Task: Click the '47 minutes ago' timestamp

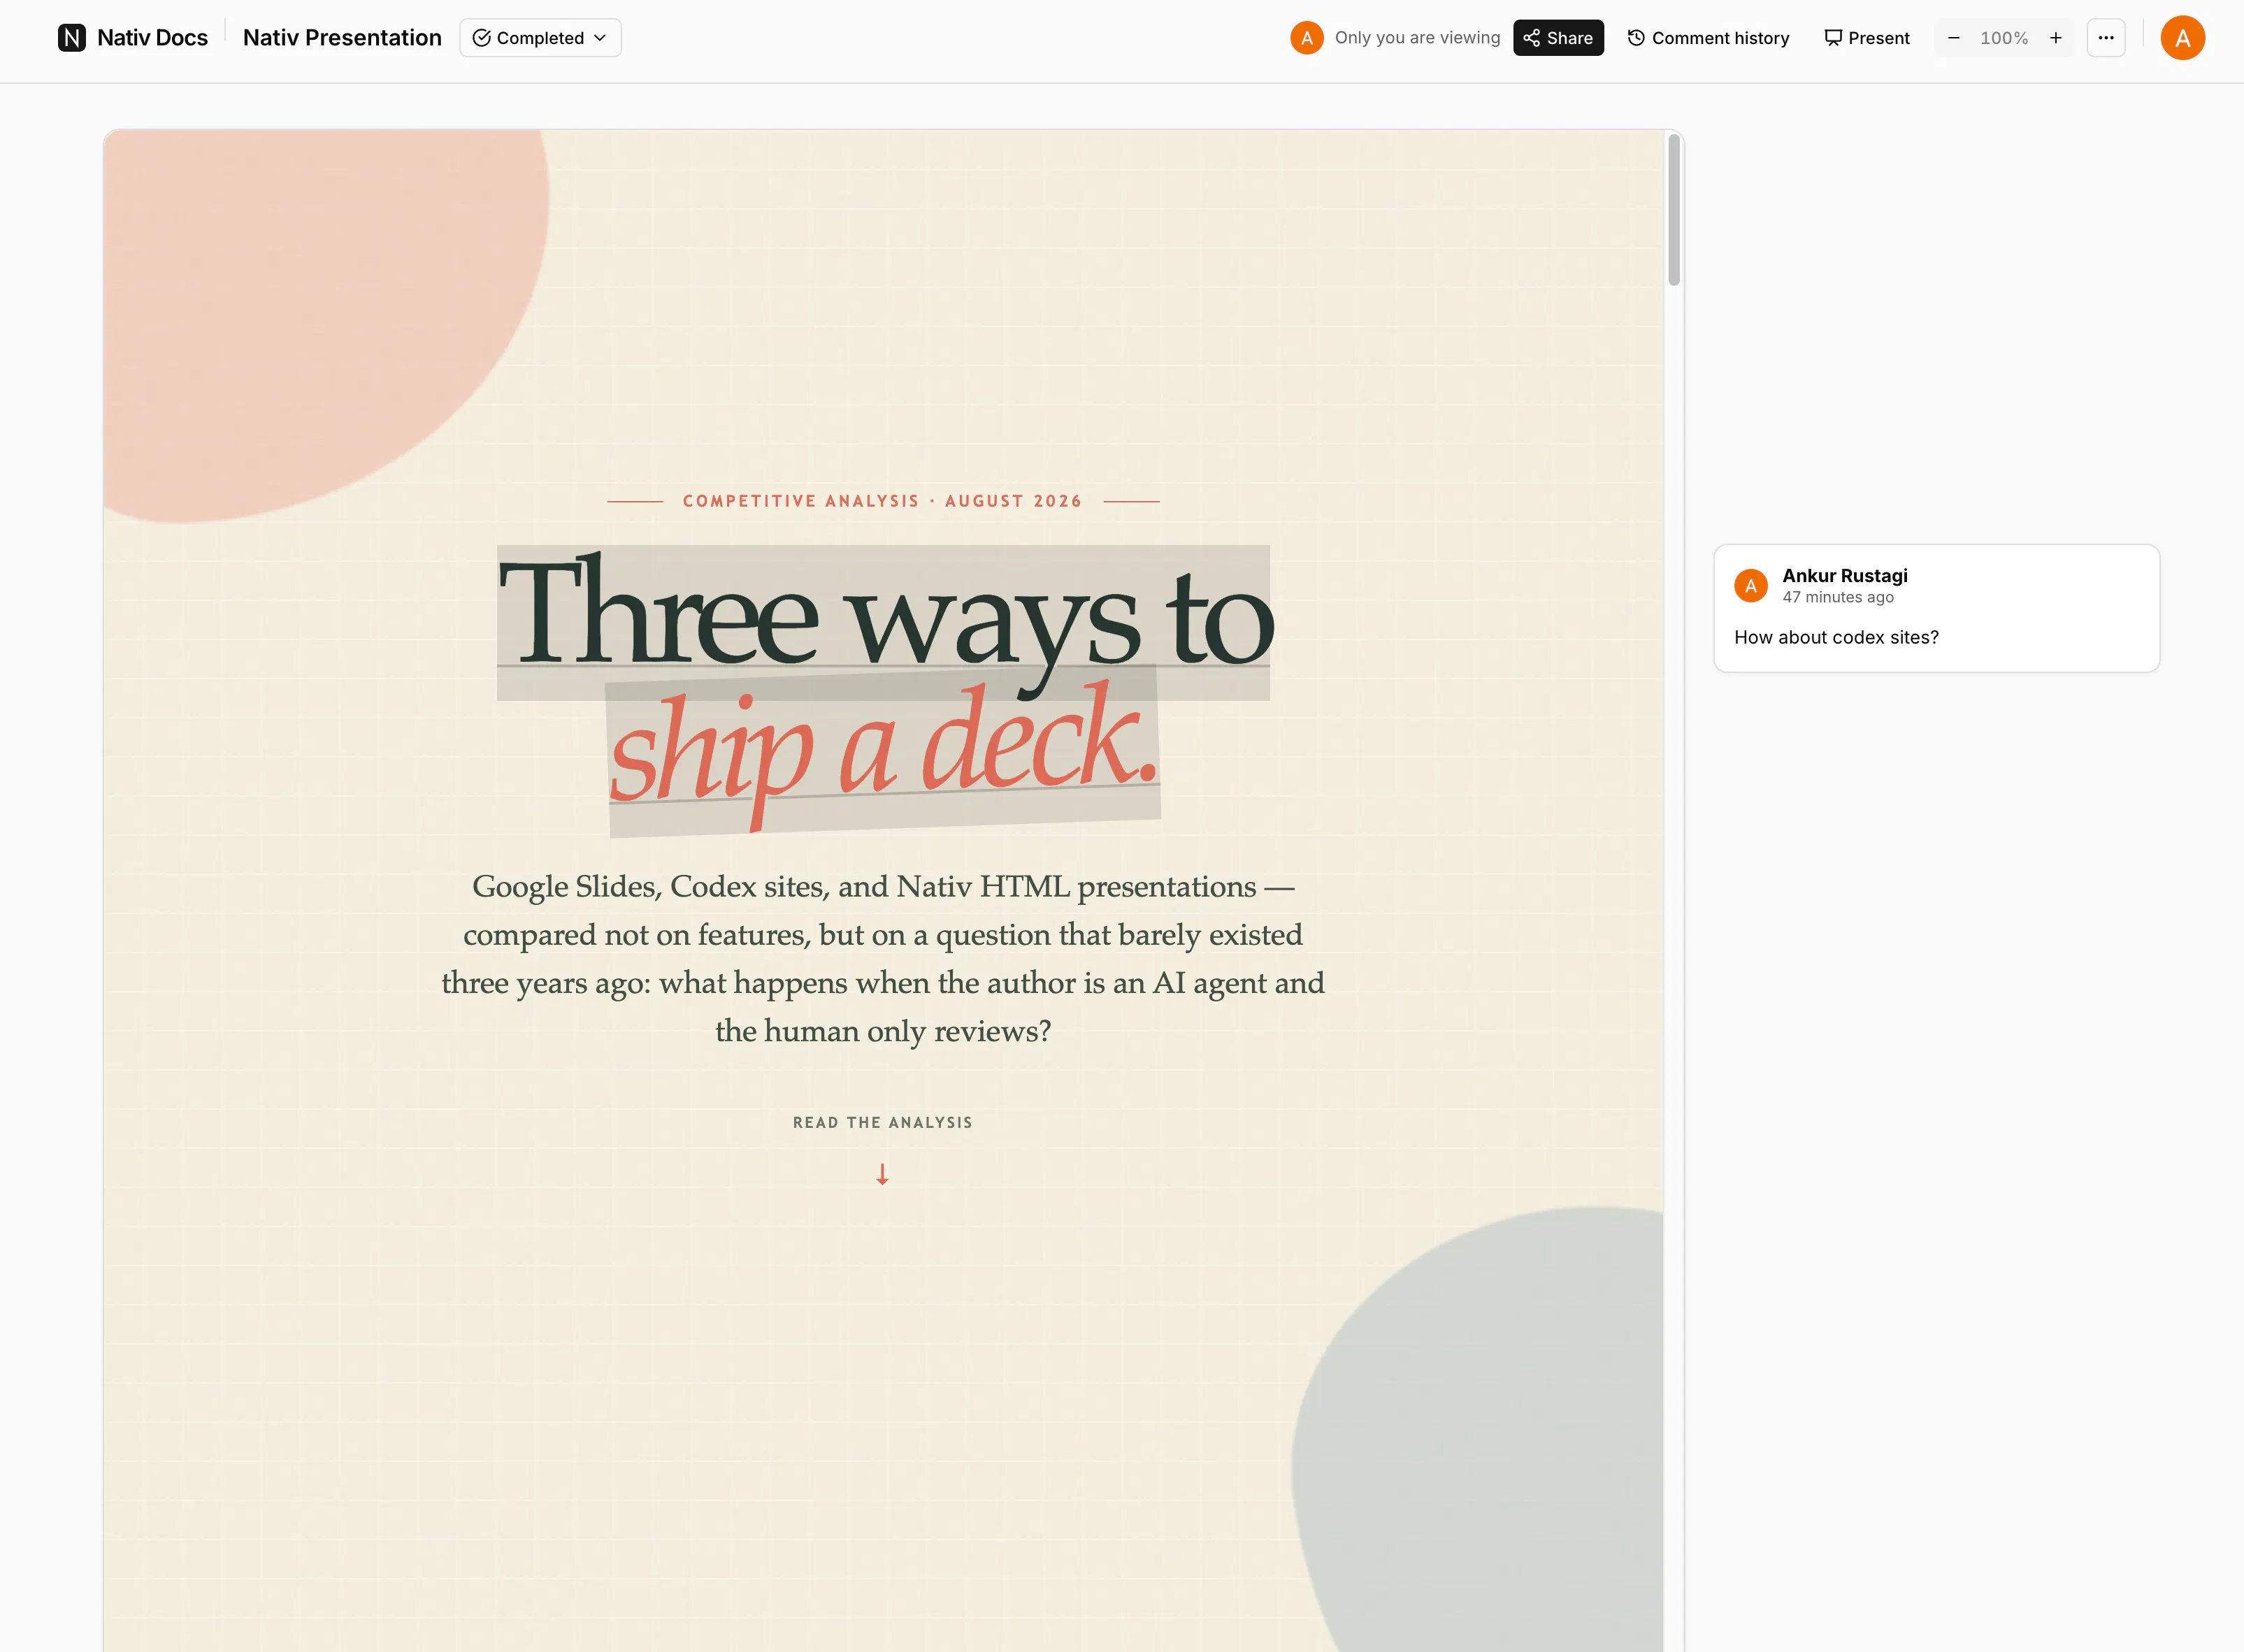Action: click(1837, 597)
